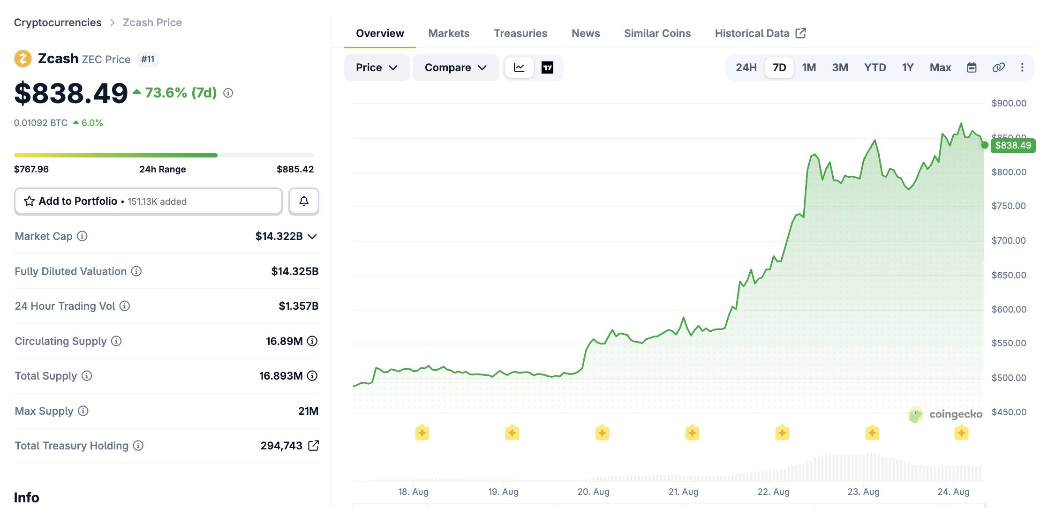Click the $885.42 24h high value
1040x508 pixels.
[295, 169]
